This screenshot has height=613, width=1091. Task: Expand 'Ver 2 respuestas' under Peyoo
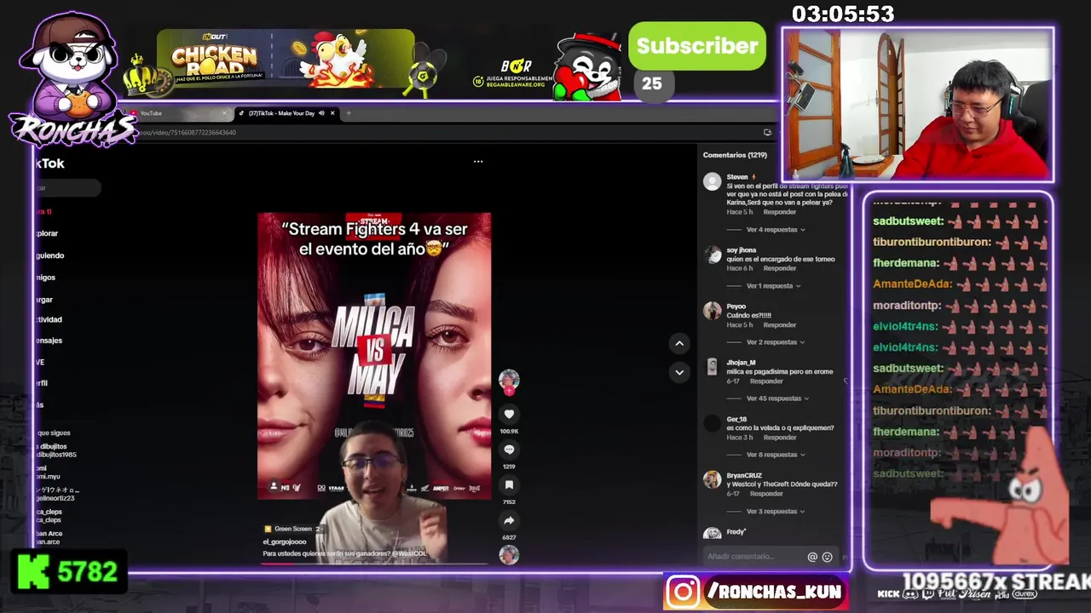click(776, 342)
